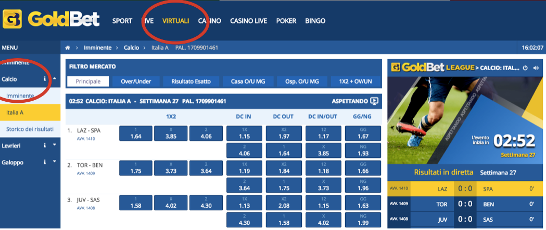Click the 02:52 countdown in video widget

coord(514,140)
